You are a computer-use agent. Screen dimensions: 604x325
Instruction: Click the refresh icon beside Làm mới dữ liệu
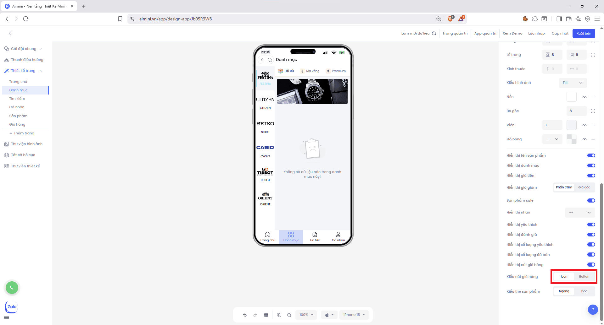coord(434,33)
